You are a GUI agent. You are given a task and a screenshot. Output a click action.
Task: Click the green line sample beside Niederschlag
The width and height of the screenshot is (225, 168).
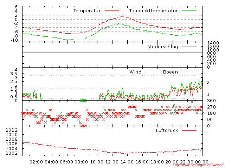[x=189, y=47]
